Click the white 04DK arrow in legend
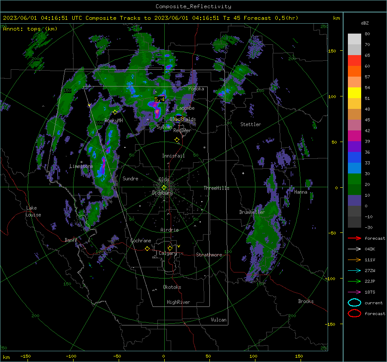The width and height of the screenshot is (387, 362). [x=354, y=249]
